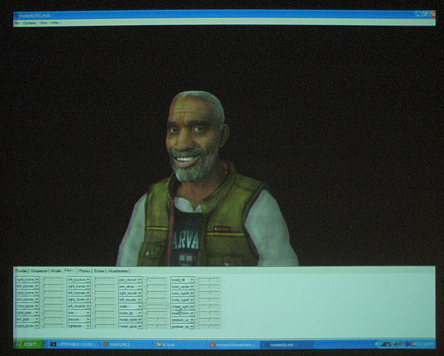The width and height of the screenshot is (444, 356).
Task: Open the left_part flex dropdown
Action: pos(27,319)
